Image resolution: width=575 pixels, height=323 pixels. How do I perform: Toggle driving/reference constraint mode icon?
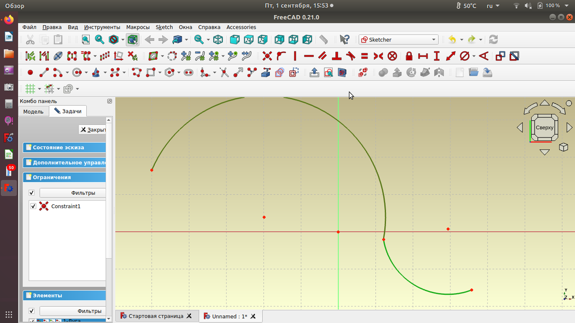[500, 56]
